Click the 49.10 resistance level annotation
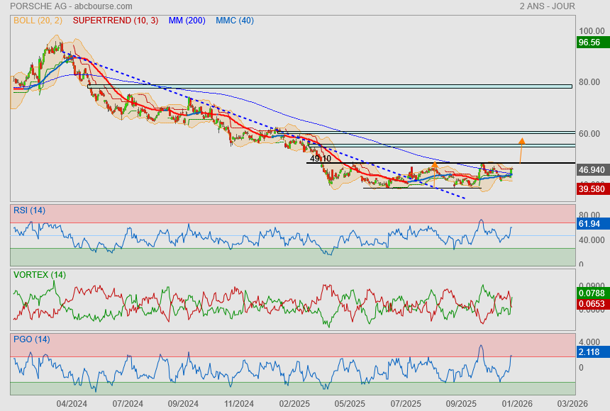 pos(321,159)
